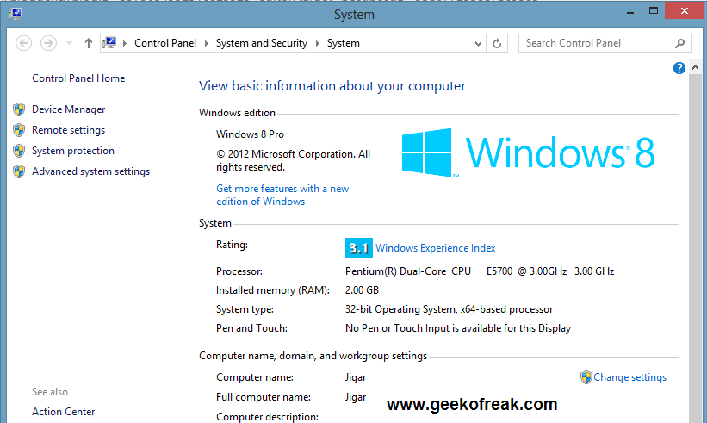
Task: Minimize the System window
Action: 630,12
